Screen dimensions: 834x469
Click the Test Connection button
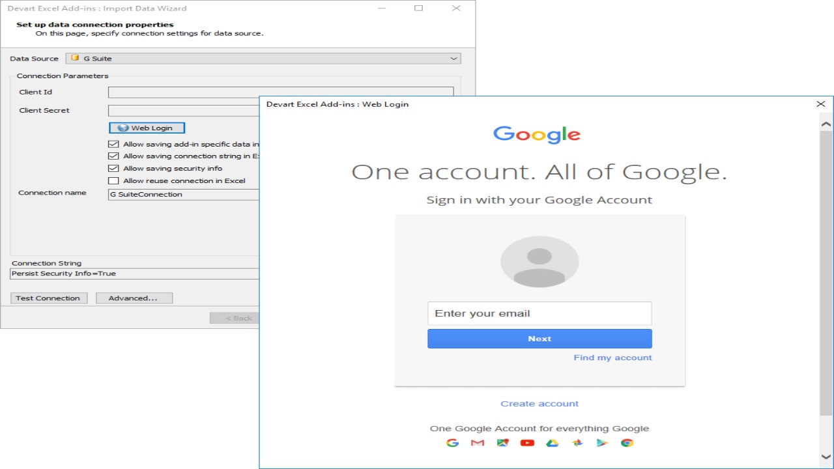[48, 298]
